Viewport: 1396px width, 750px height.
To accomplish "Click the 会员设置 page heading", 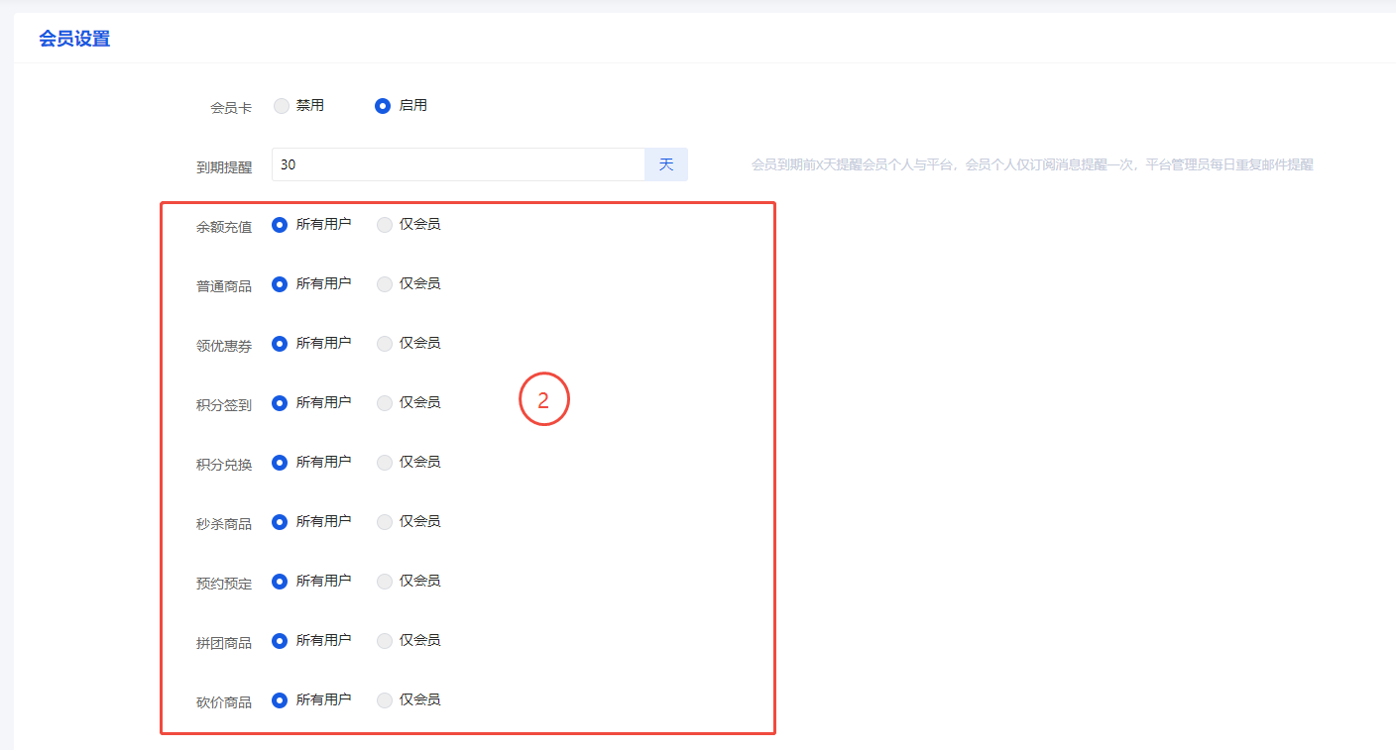I will point(74,40).
